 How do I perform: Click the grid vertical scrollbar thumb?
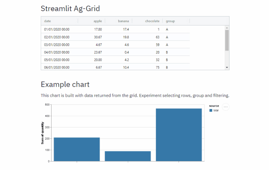227,40
